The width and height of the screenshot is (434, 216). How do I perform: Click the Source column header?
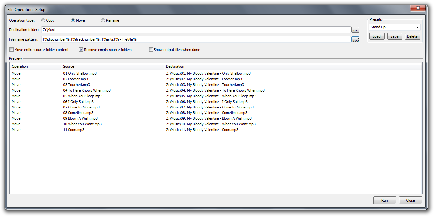(x=113, y=66)
